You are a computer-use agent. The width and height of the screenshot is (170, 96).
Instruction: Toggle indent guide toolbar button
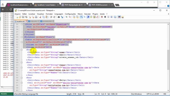tap(88, 17)
